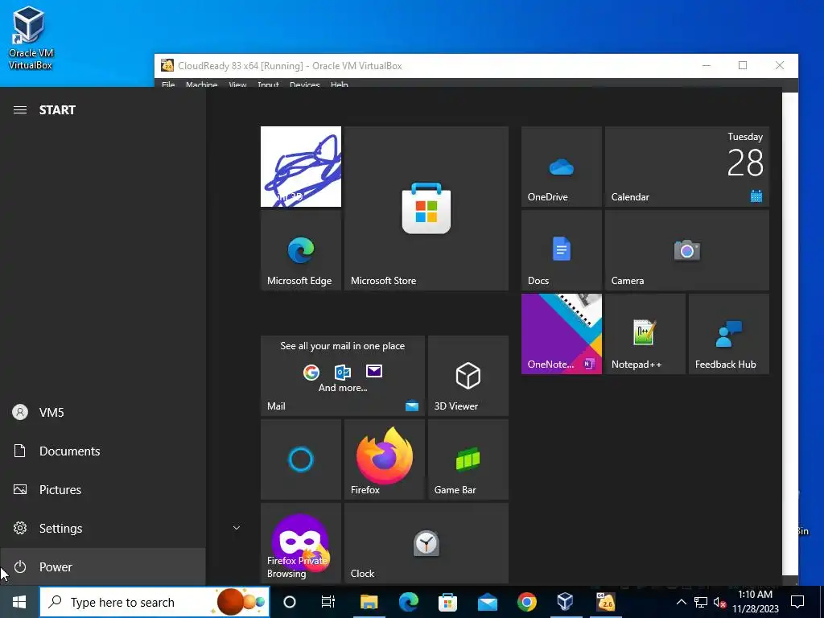
Task: Open File menu in VirtualBox window
Action: (168, 84)
